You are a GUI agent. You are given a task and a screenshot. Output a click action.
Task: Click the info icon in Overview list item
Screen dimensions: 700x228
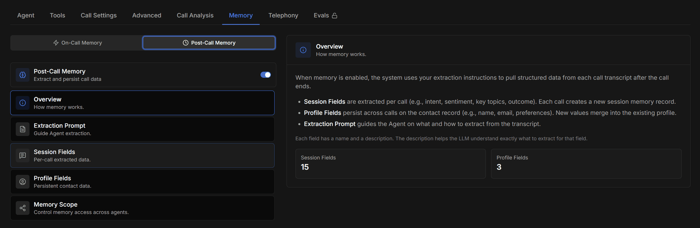pos(23,103)
